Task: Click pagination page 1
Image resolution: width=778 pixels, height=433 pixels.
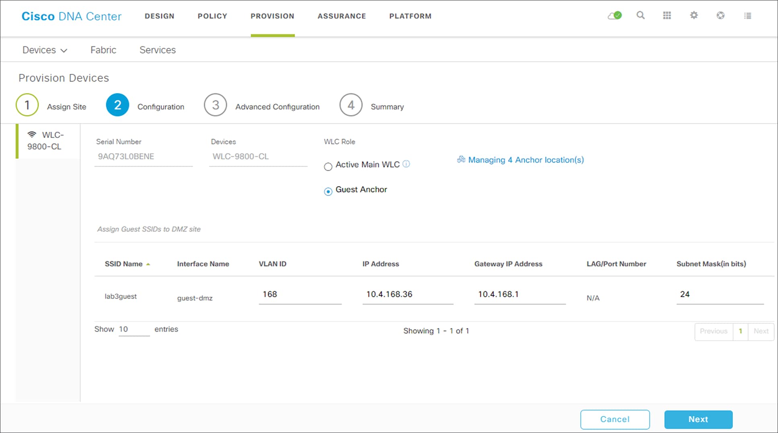Action: [740, 331]
